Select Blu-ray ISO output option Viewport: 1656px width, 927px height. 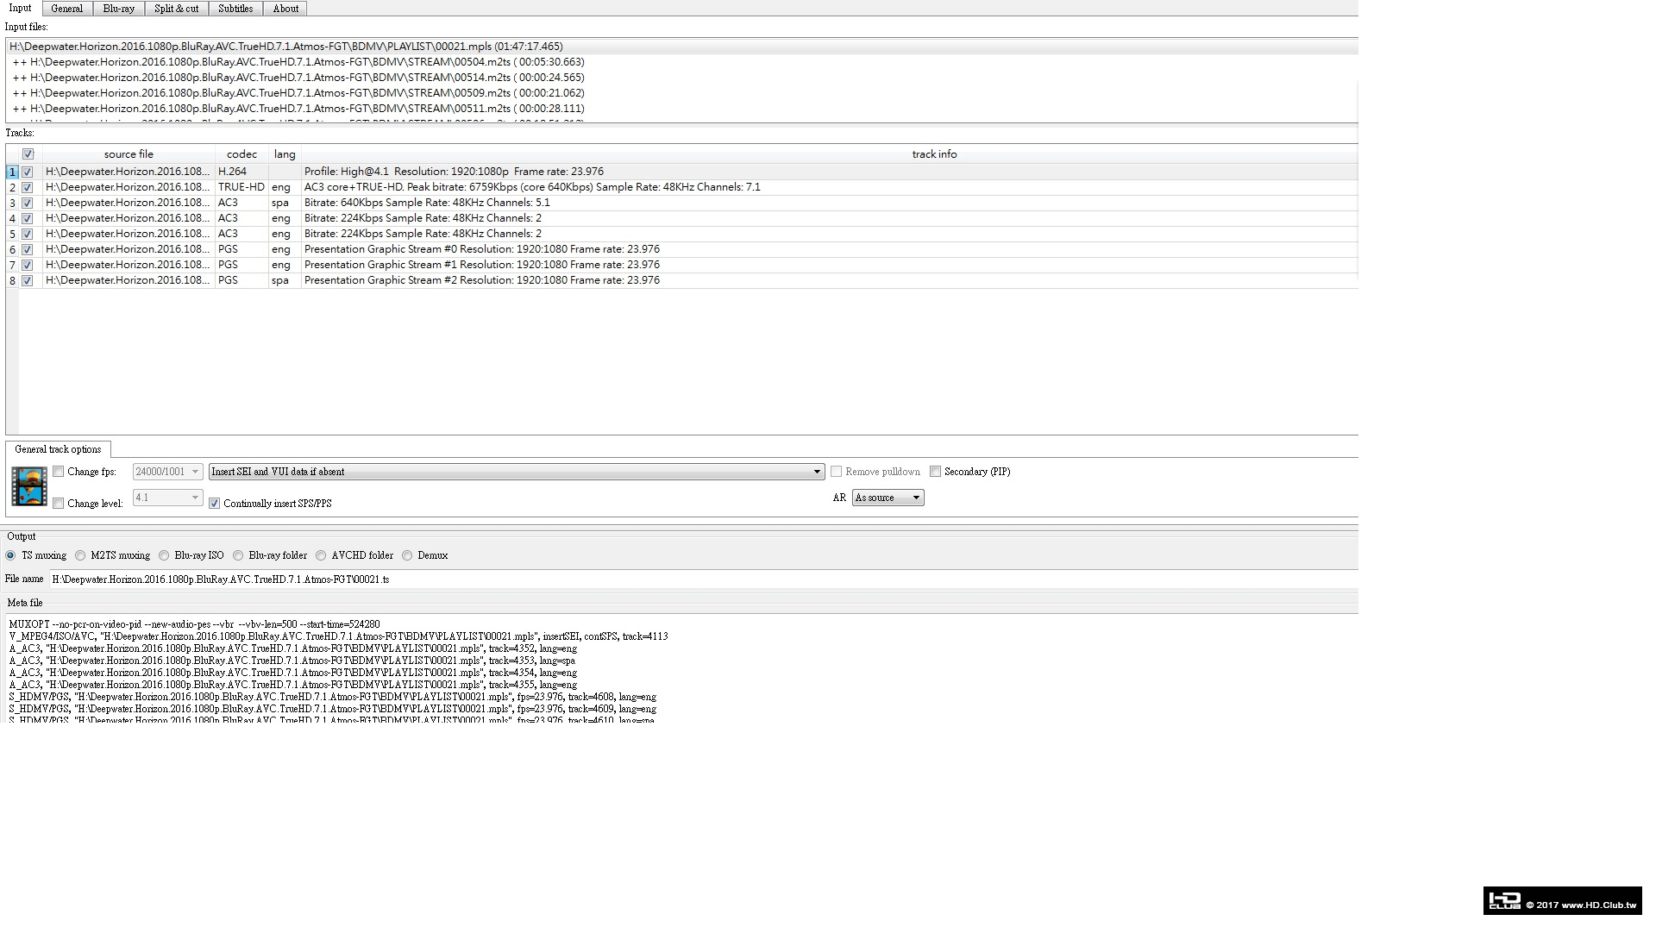[164, 555]
